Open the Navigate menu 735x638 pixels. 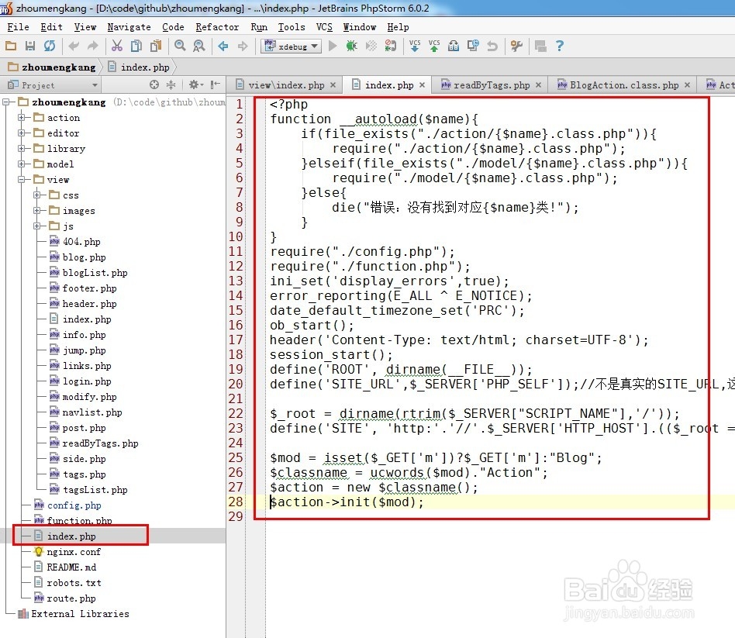pos(129,27)
